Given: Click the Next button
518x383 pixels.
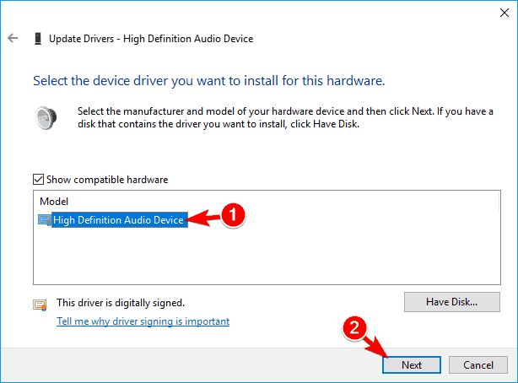Looking at the screenshot, I should click(x=412, y=364).
